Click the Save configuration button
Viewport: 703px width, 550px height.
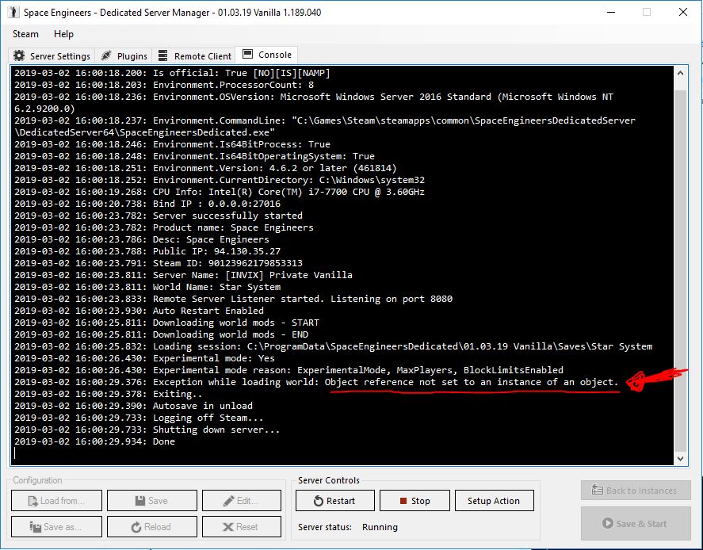[151, 501]
